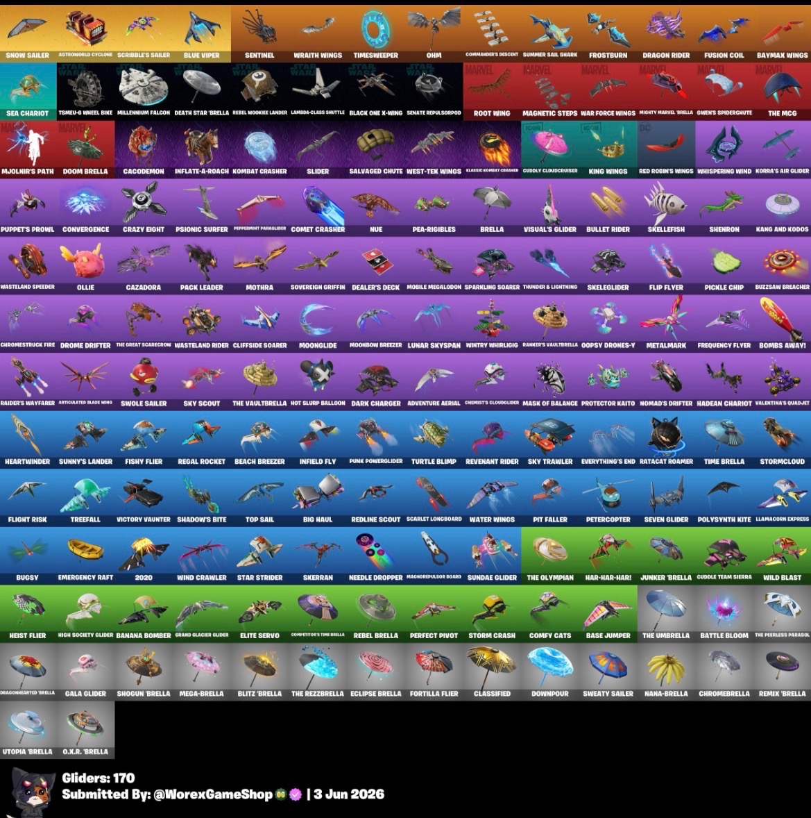Choose the Kang and Kodos saucer

[x=783, y=207]
